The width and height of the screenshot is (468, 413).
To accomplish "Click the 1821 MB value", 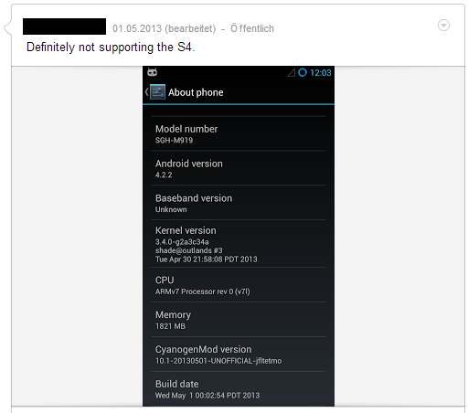I will (x=170, y=326).
